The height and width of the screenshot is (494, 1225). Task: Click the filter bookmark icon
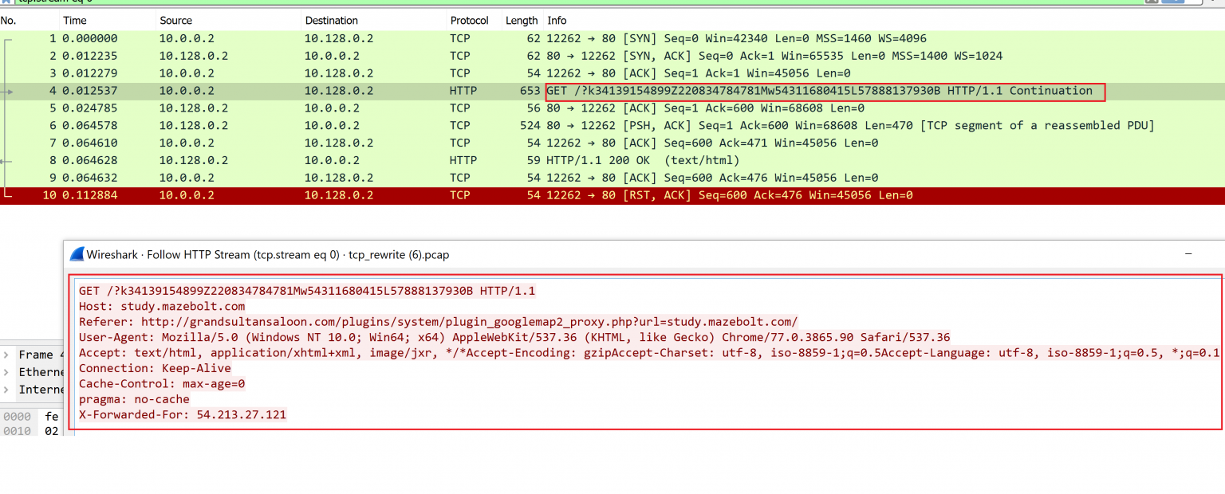point(6,2)
